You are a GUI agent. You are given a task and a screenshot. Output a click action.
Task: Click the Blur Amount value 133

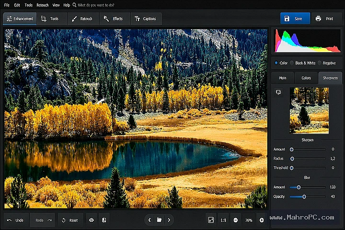tap(333, 187)
